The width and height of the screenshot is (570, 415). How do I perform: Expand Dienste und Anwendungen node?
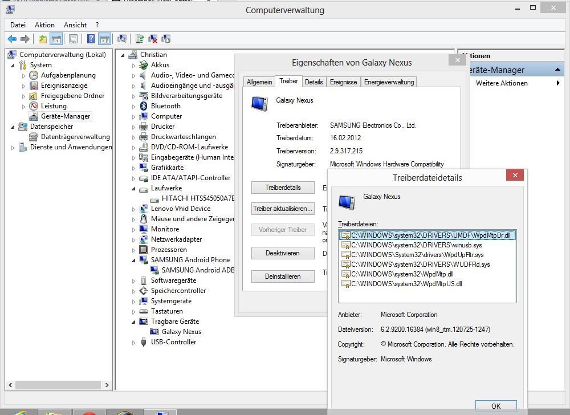tap(13, 148)
